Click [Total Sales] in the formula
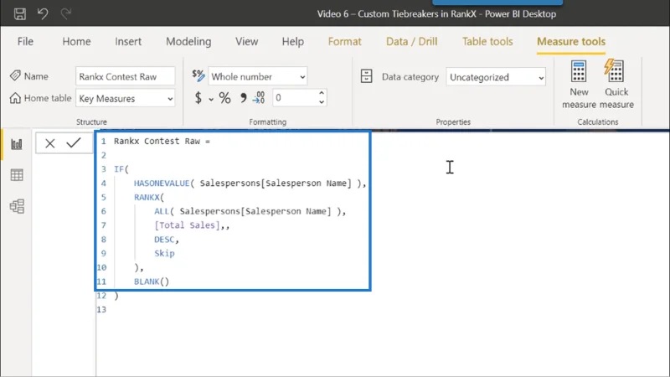 pos(187,225)
